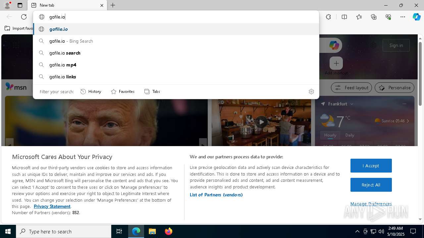Image resolution: width=424 pixels, height=238 pixels.
Task: Launch Firefox from taskbar
Action: click(169, 231)
